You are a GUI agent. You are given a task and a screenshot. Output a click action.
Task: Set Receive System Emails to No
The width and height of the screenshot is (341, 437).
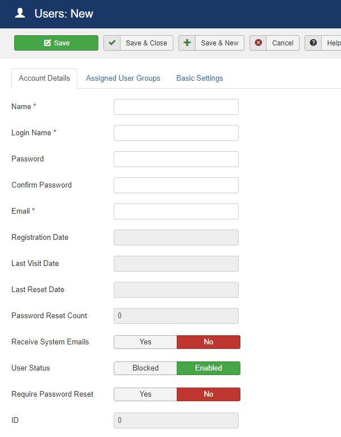point(209,342)
